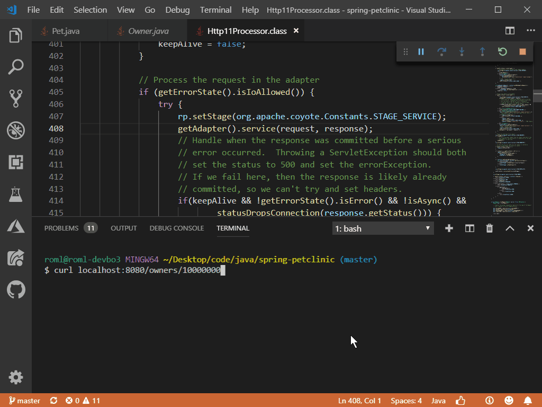Switch to the Debug Console tab
542x407 pixels.
point(176,228)
